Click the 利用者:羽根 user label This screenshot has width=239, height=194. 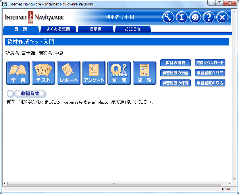(x=120, y=17)
